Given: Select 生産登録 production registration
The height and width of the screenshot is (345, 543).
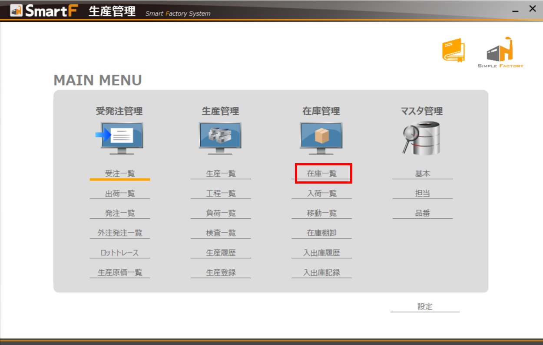Looking at the screenshot, I should click(x=221, y=273).
